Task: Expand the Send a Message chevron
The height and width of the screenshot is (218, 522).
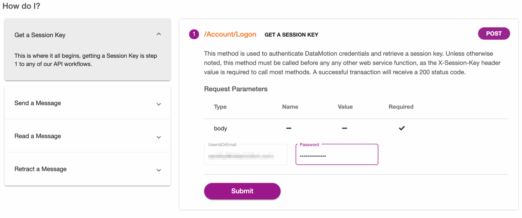Action: click(x=159, y=104)
